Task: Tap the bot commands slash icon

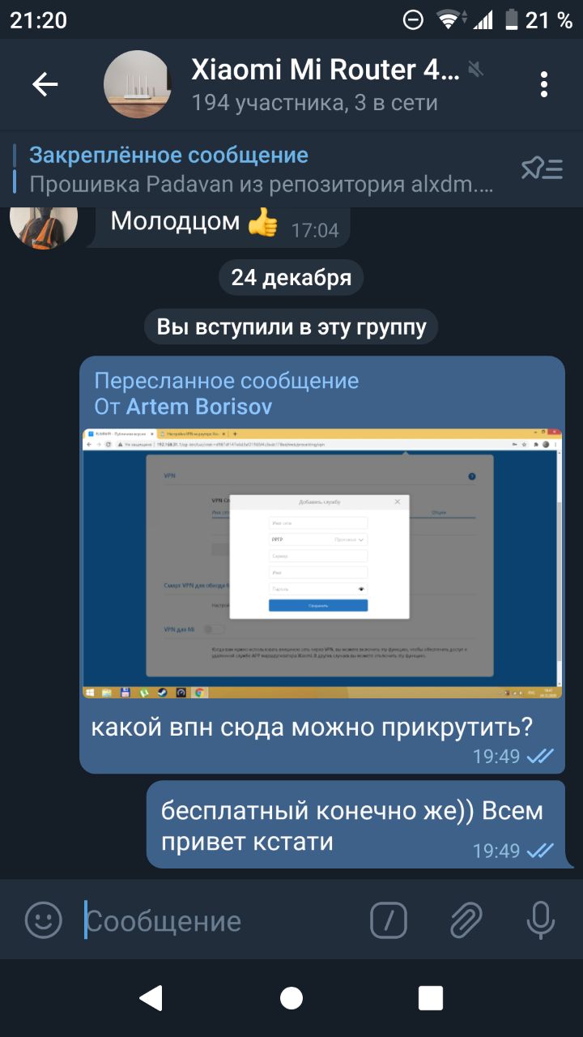Action: click(x=389, y=920)
